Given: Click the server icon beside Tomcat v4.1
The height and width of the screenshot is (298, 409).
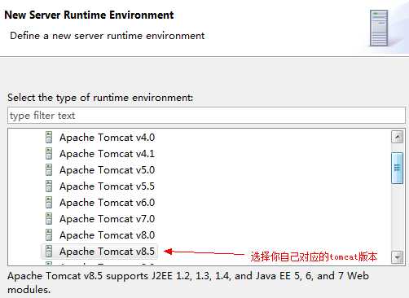Looking at the screenshot, I should click(49, 154).
